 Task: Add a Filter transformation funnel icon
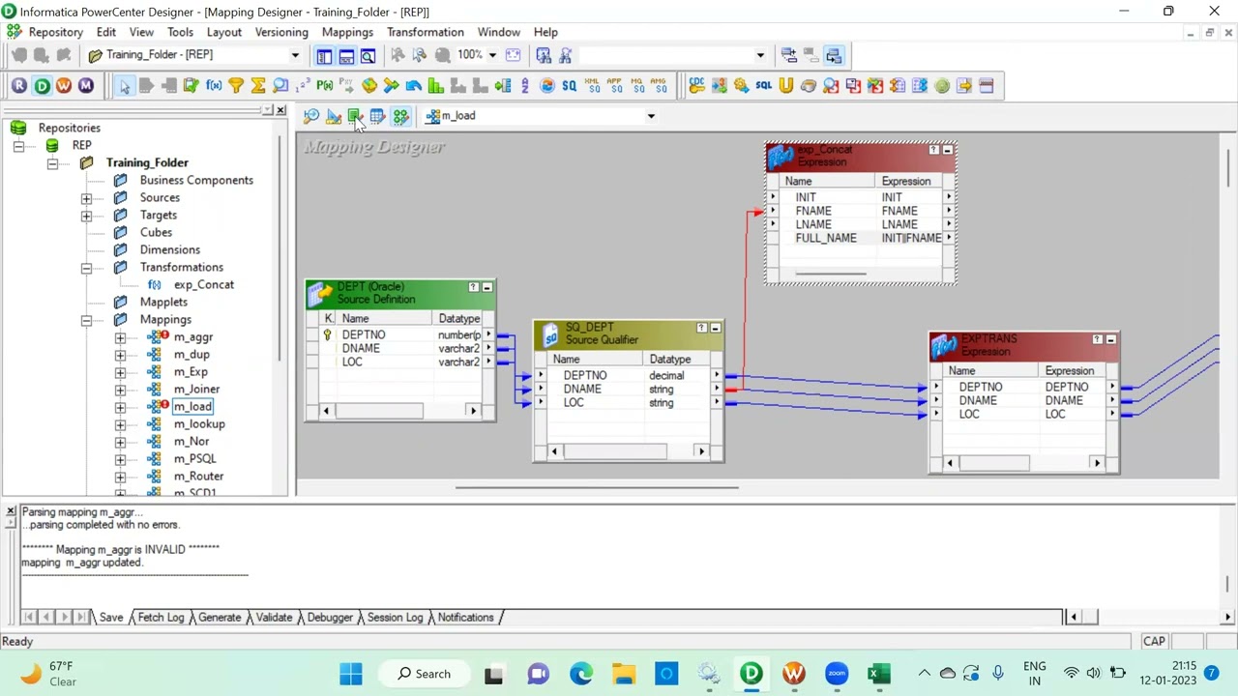coord(236,86)
